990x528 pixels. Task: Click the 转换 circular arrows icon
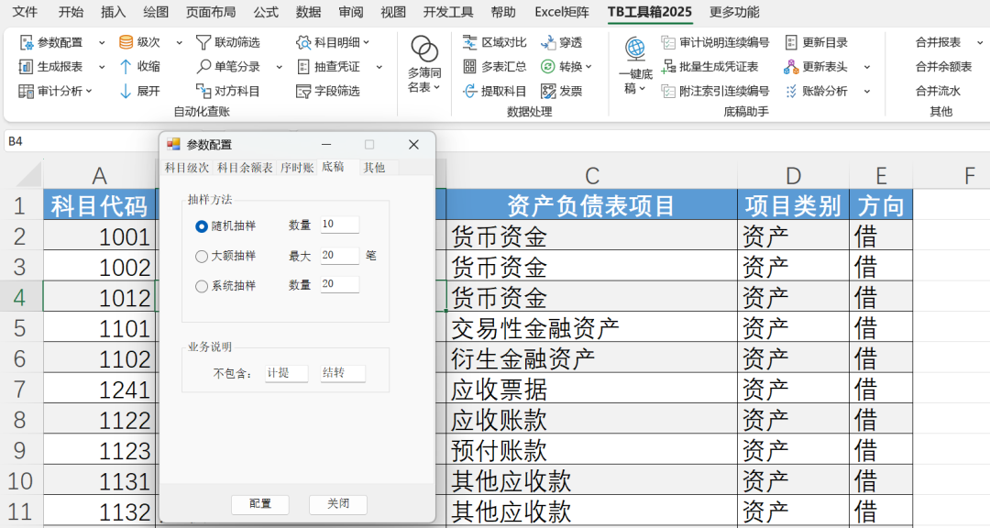[x=548, y=66]
